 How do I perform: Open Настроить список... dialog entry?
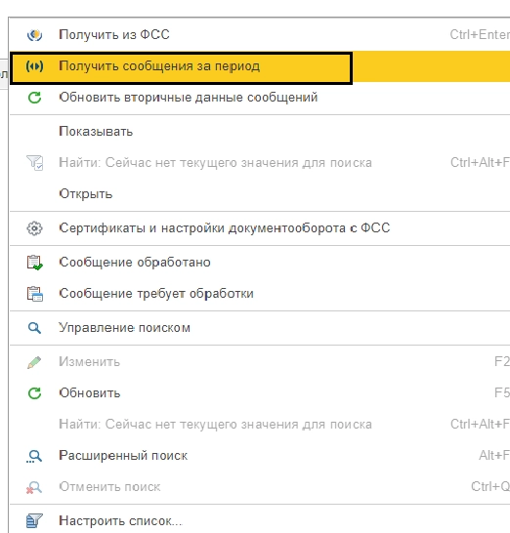[x=260, y=520]
